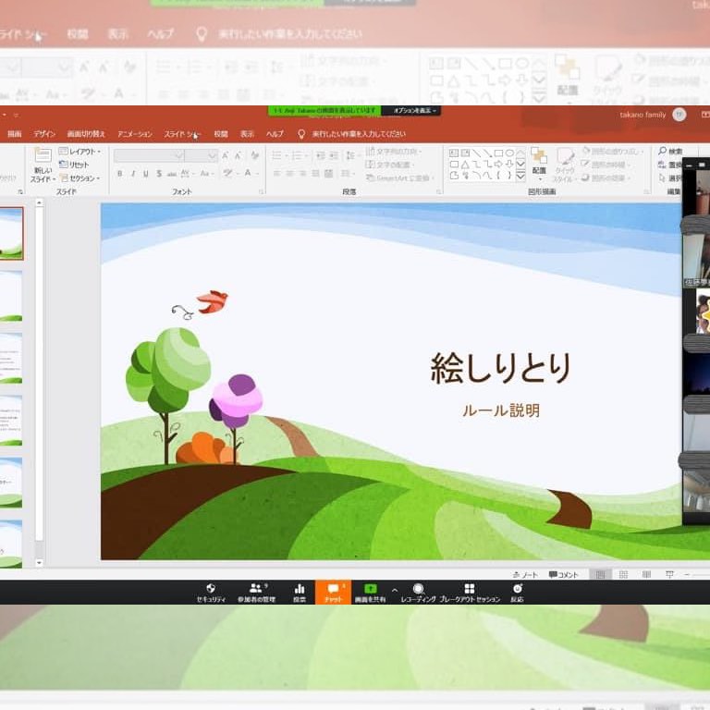Click SmartArt に変換 button
Viewport: 710px width, 710px height.
click(399, 177)
